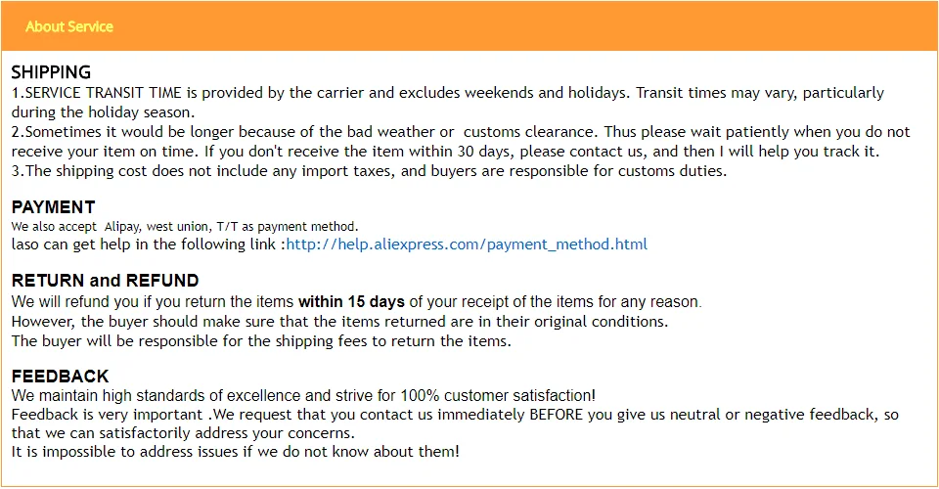The height and width of the screenshot is (489, 939).
Task: Select the SHIPPING section heading
Action: [51, 71]
